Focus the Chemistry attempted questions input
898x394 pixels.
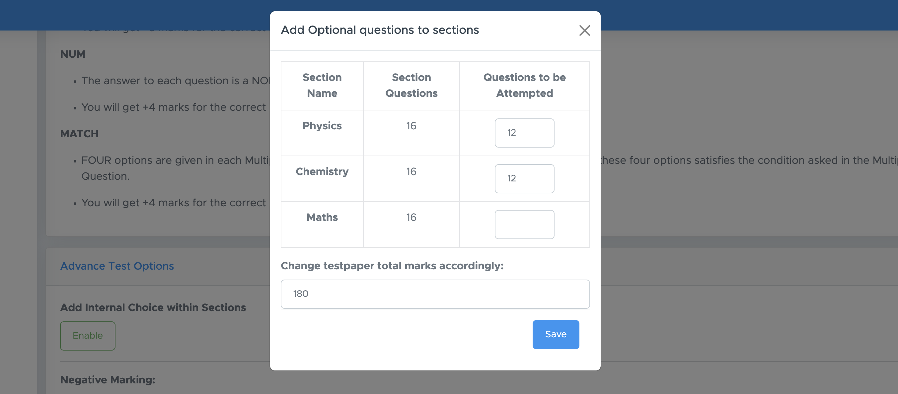(524, 178)
